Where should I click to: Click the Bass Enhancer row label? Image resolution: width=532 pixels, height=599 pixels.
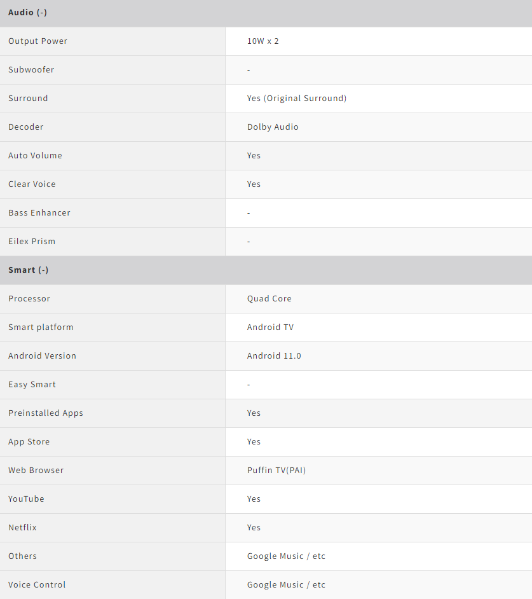39,213
